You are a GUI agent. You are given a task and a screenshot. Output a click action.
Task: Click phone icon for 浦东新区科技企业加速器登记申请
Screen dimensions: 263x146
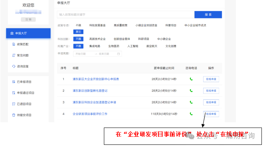pos(191,102)
